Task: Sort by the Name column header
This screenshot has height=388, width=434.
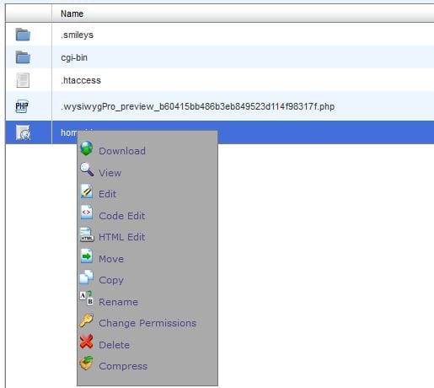Action: [72, 13]
